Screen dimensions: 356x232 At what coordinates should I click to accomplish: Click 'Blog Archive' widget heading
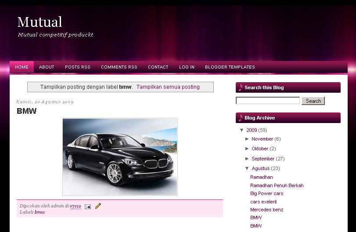260,118
